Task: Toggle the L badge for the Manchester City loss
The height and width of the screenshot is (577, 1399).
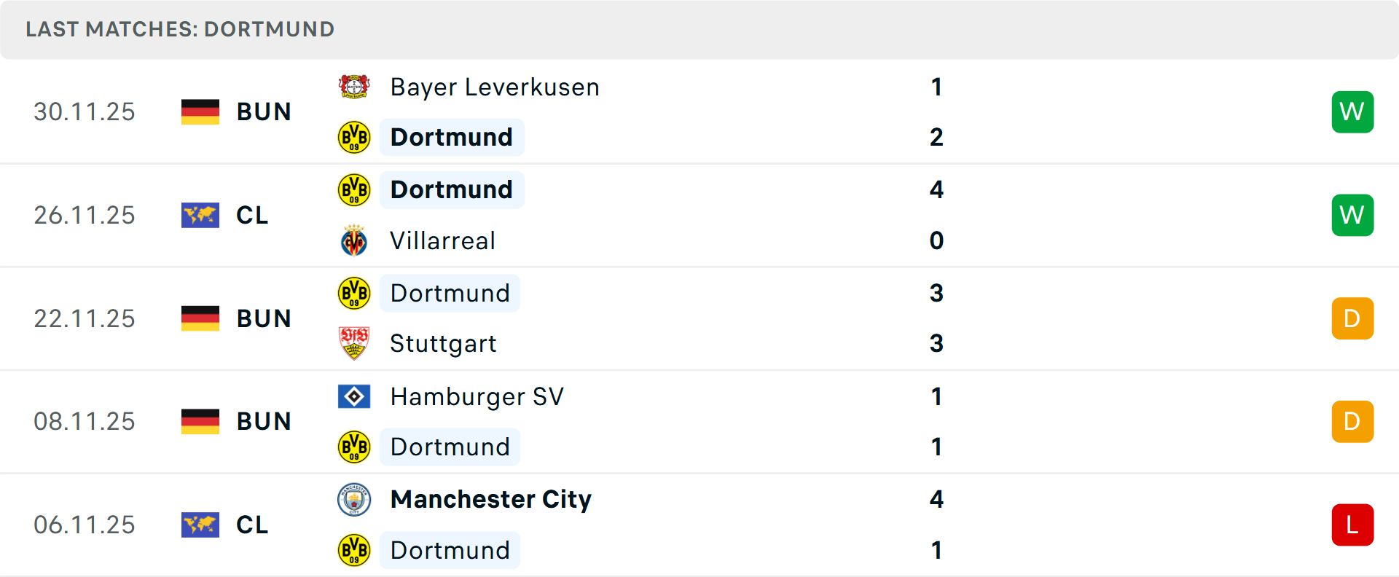Action: pyautogui.click(x=1352, y=525)
